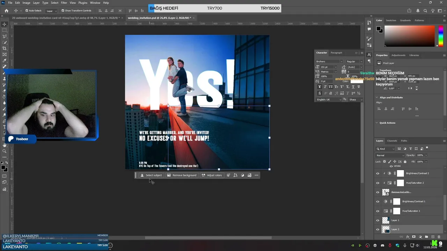
Task: Toggle Show Transform Controls checkbox
Action: coord(63,10)
